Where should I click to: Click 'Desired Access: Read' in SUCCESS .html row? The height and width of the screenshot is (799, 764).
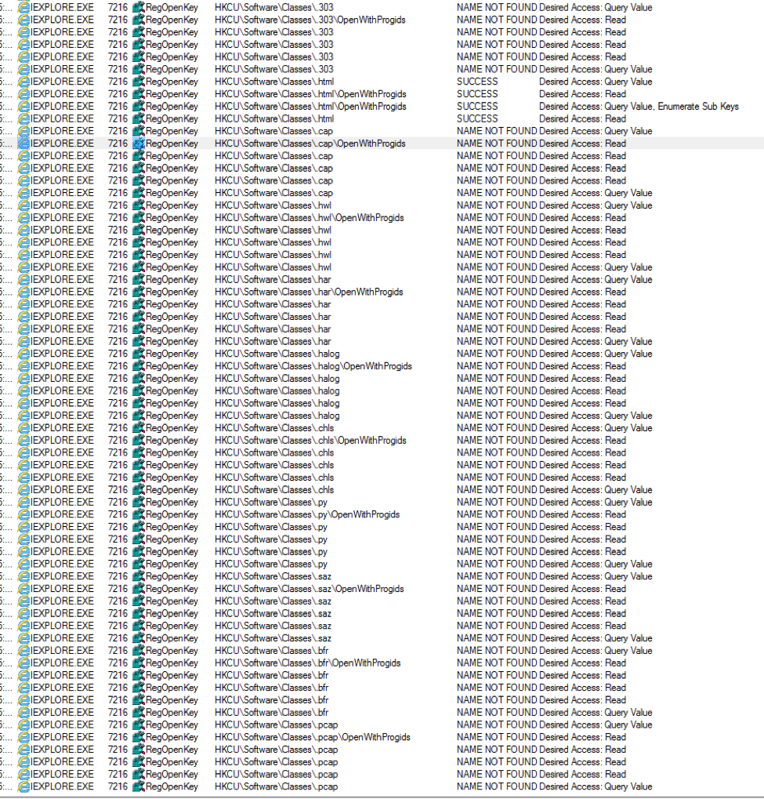click(583, 118)
